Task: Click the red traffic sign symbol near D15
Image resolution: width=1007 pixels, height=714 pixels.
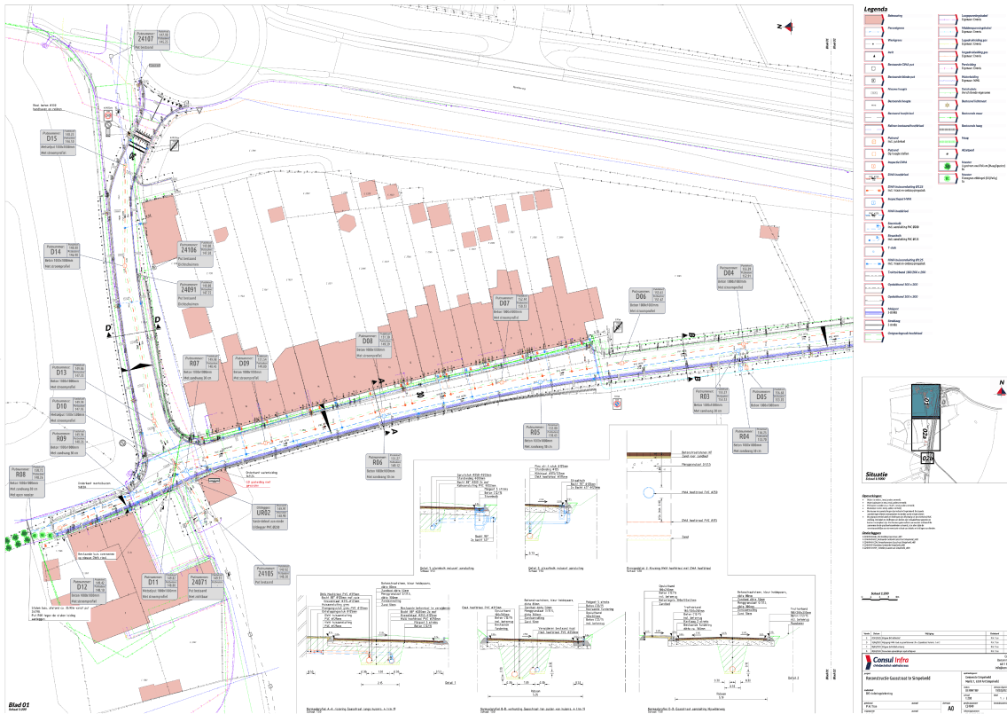Action: point(106,115)
